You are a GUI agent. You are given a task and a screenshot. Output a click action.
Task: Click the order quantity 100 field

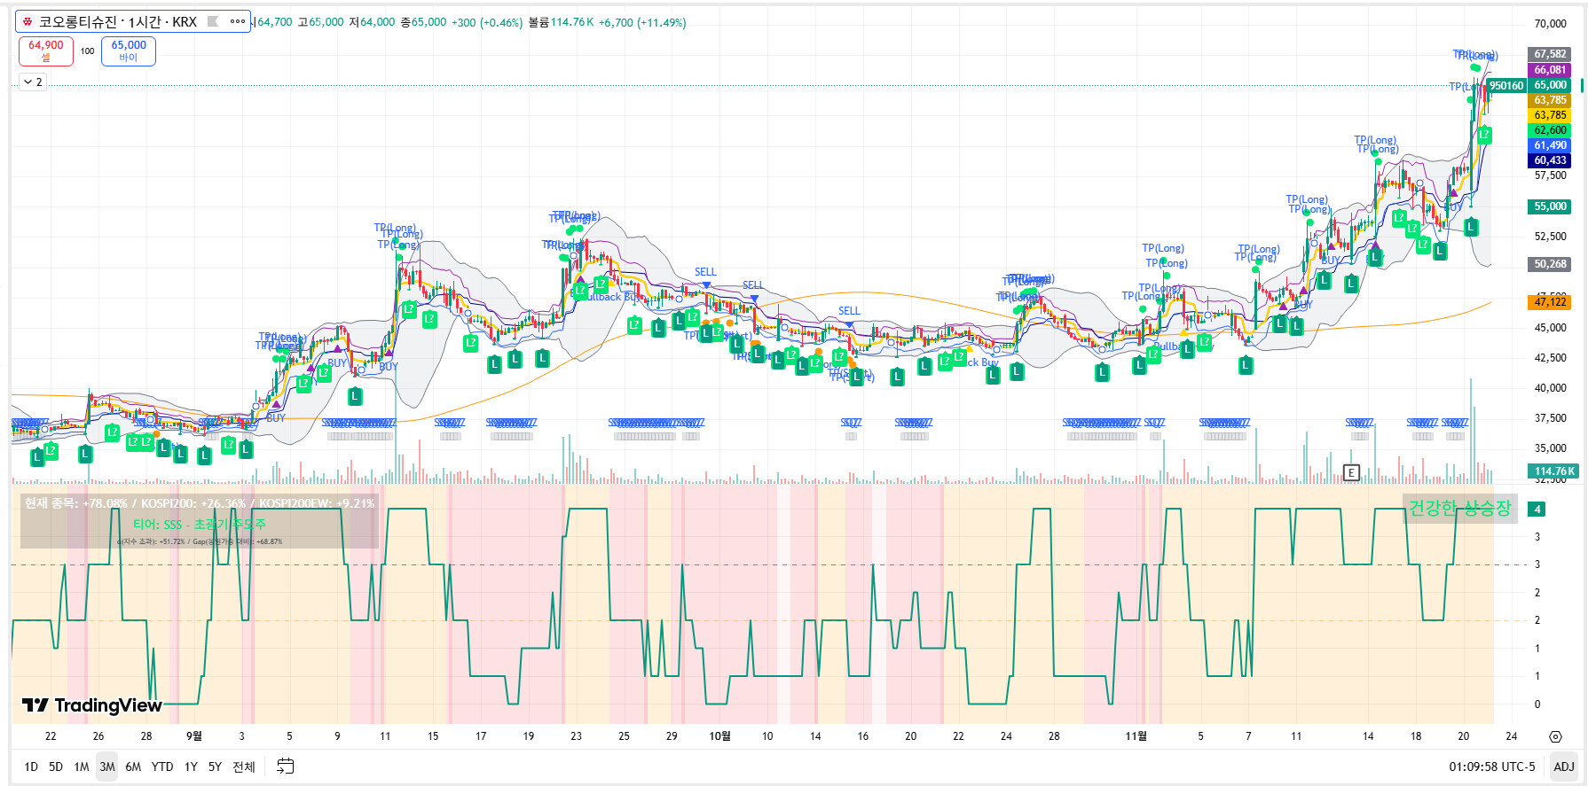[x=87, y=51]
